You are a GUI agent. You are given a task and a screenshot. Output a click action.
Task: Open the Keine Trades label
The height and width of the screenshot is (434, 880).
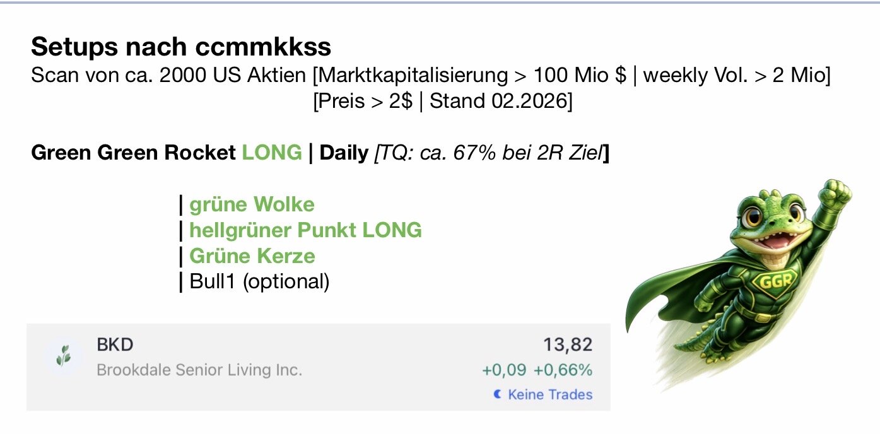tap(549, 394)
